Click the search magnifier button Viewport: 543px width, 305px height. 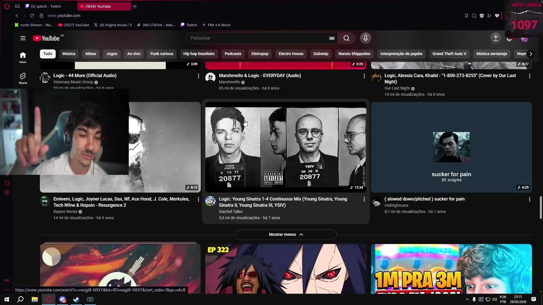pos(347,38)
